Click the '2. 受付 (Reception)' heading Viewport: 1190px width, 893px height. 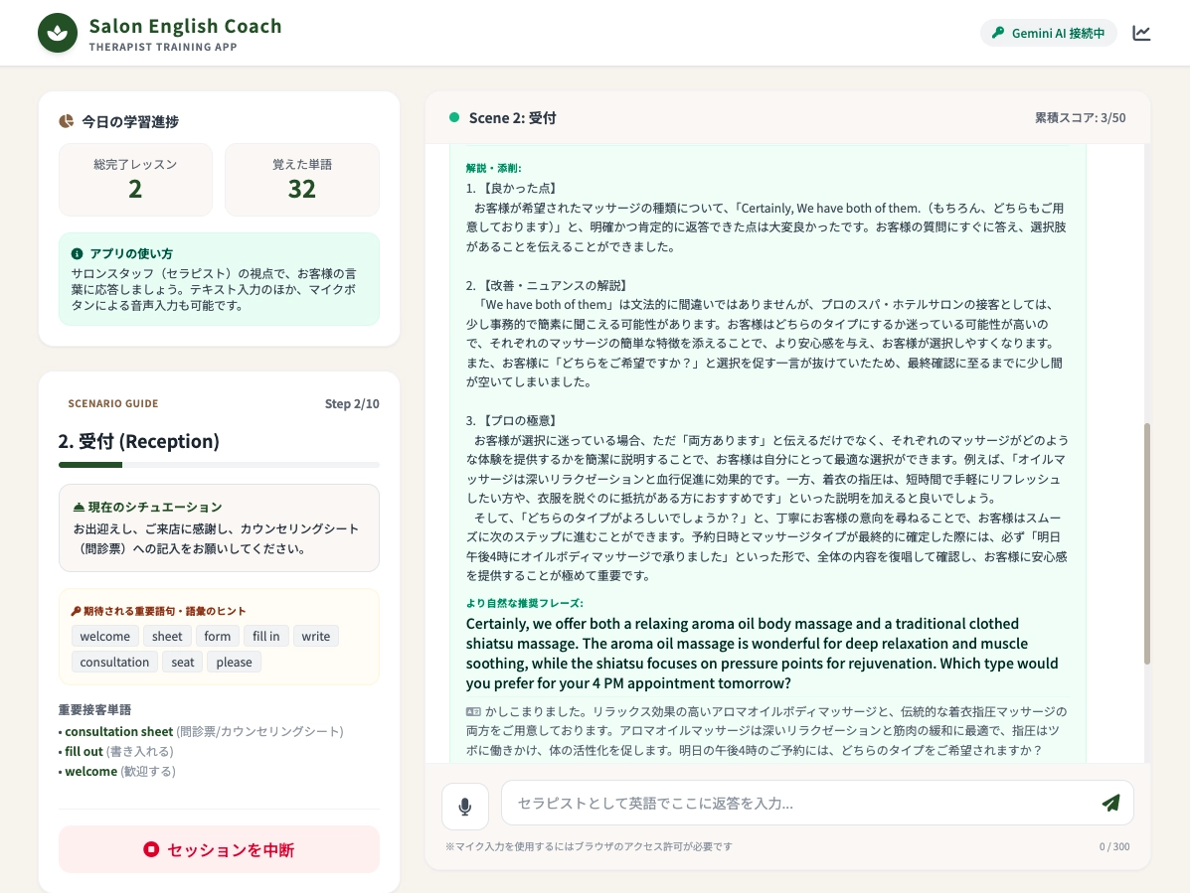(139, 441)
